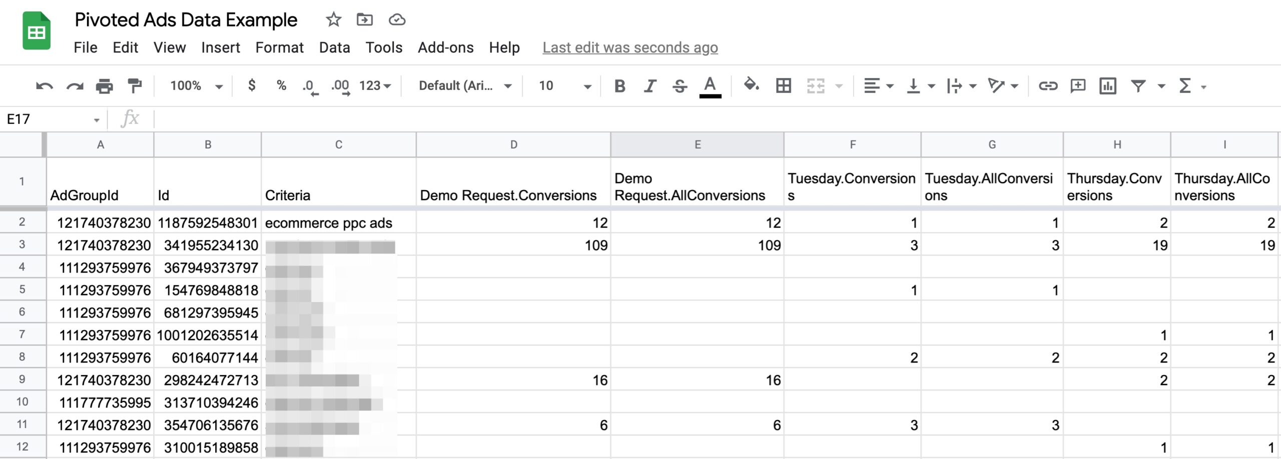
Task: Open the Borders grid icon
Action: coord(783,86)
